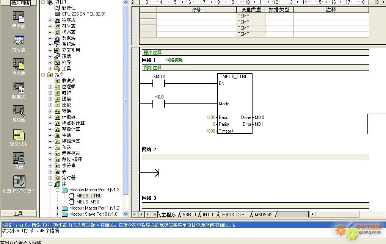Click the 工具 button at the bottom of the navigation bar
The width and height of the screenshot is (386, 244).
tap(19, 214)
